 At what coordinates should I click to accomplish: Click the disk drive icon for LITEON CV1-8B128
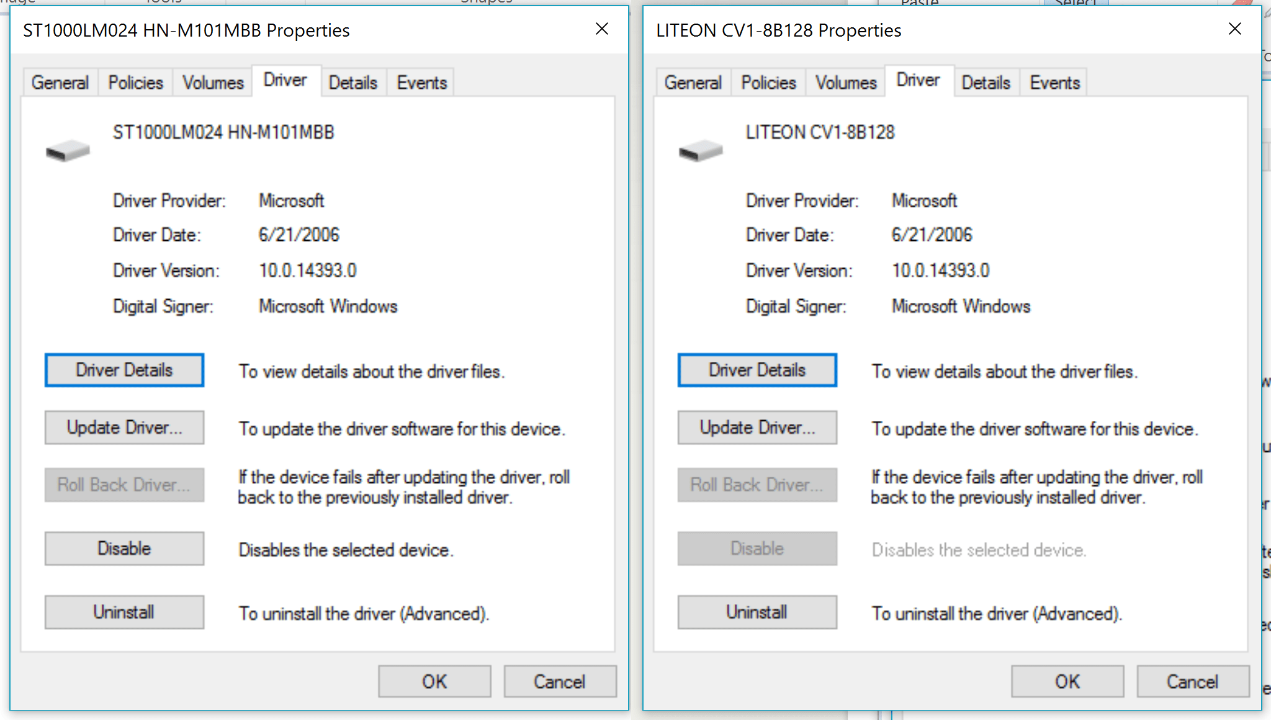(701, 149)
